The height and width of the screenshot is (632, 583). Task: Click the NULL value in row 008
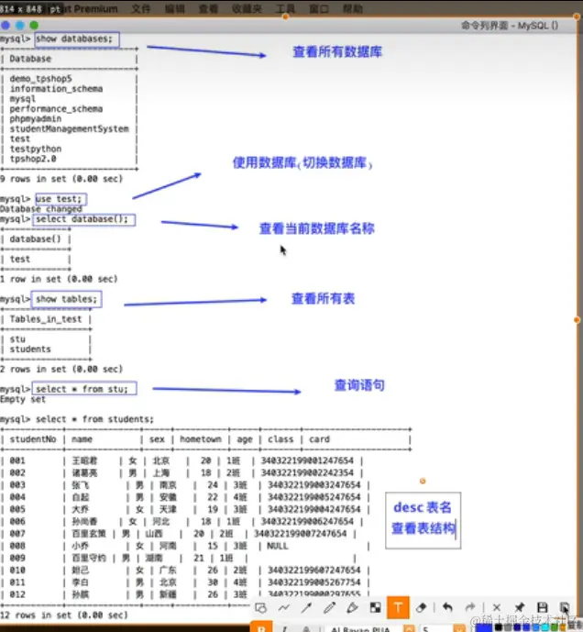278,546
